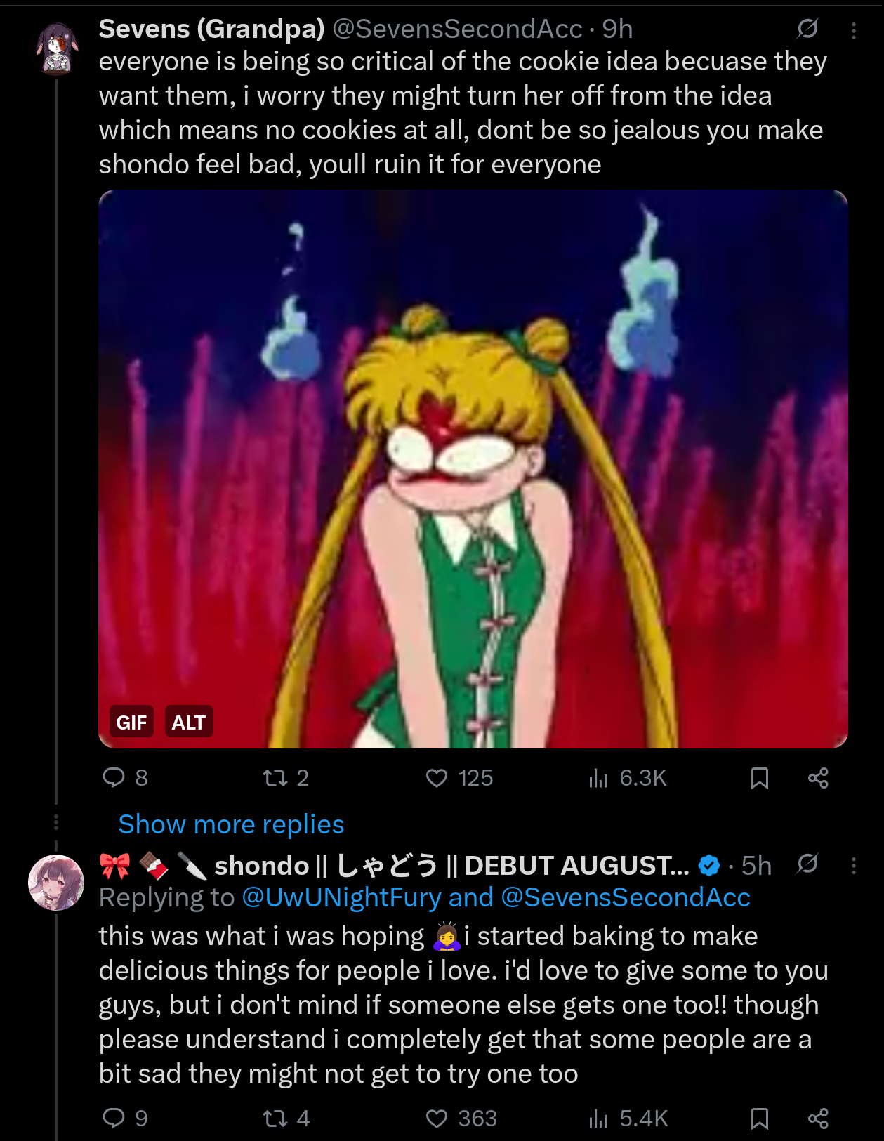The height and width of the screenshot is (1141, 884).
Task: Like shondo's tweet with 363 likes
Action: click(x=437, y=1118)
